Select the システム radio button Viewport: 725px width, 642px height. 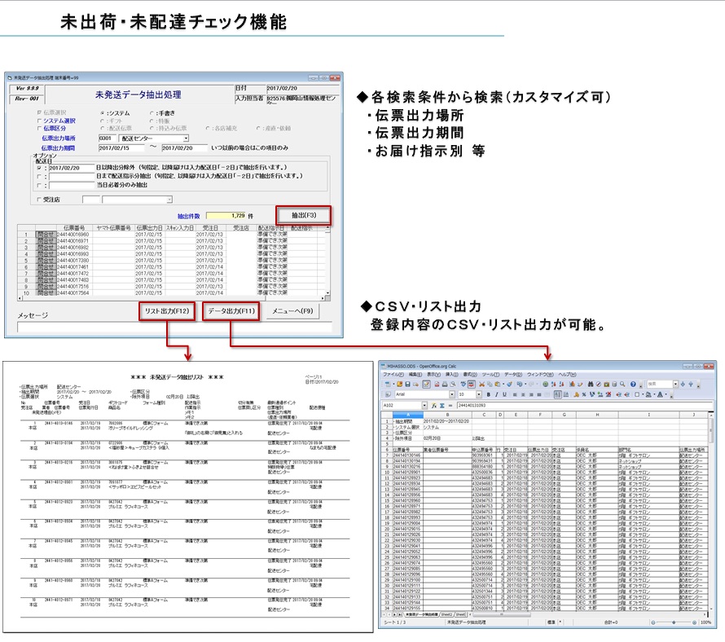[x=102, y=113]
